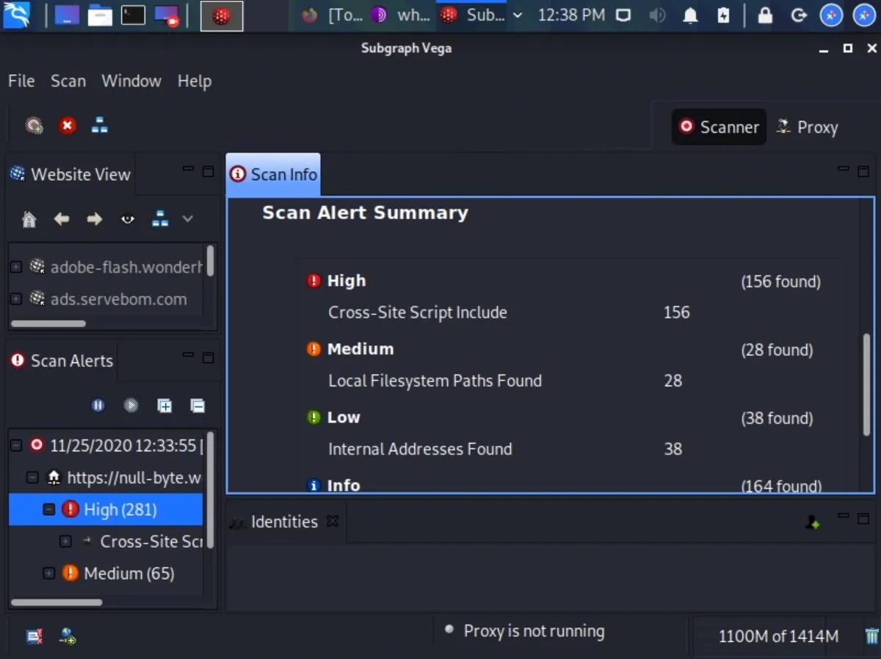Click the volume icon in the system tray
Screen dimensions: 881x659
point(657,15)
